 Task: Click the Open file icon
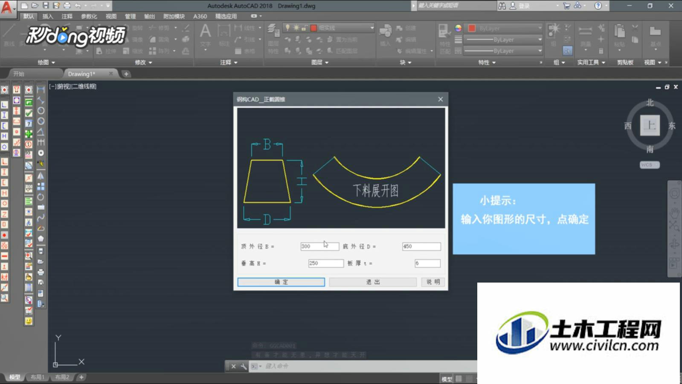35,6
